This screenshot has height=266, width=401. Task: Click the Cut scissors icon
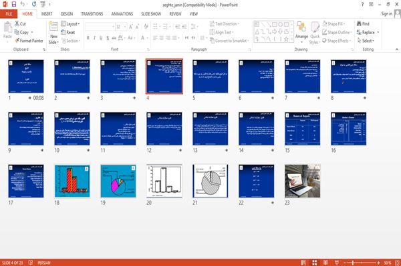[x=17, y=23]
